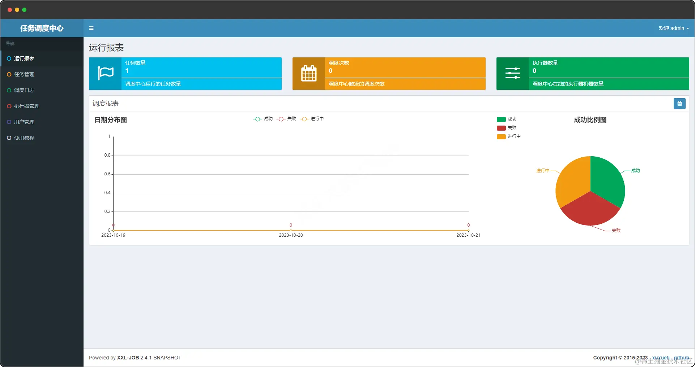
Task: Click the circle icon beside 运行报表
Action: [9, 58]
